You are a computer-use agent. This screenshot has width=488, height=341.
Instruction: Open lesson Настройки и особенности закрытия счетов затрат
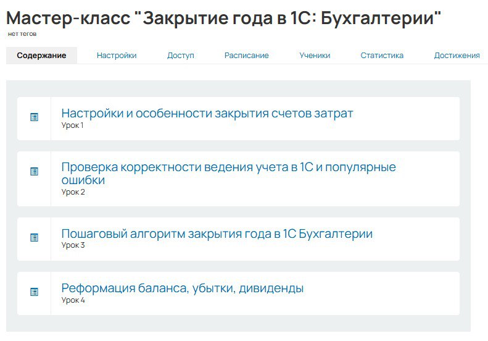[207, 114]
